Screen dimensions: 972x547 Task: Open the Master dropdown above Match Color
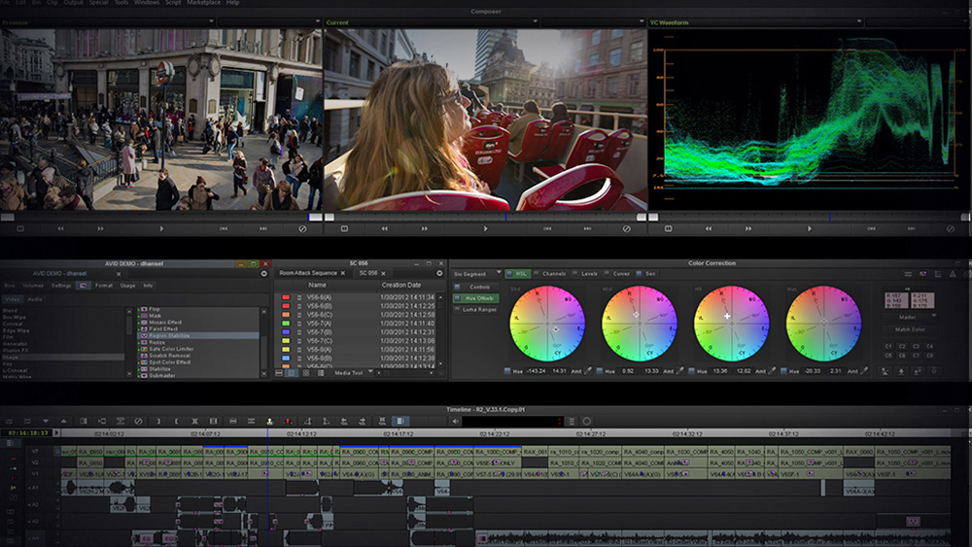[x=909, y=317]
